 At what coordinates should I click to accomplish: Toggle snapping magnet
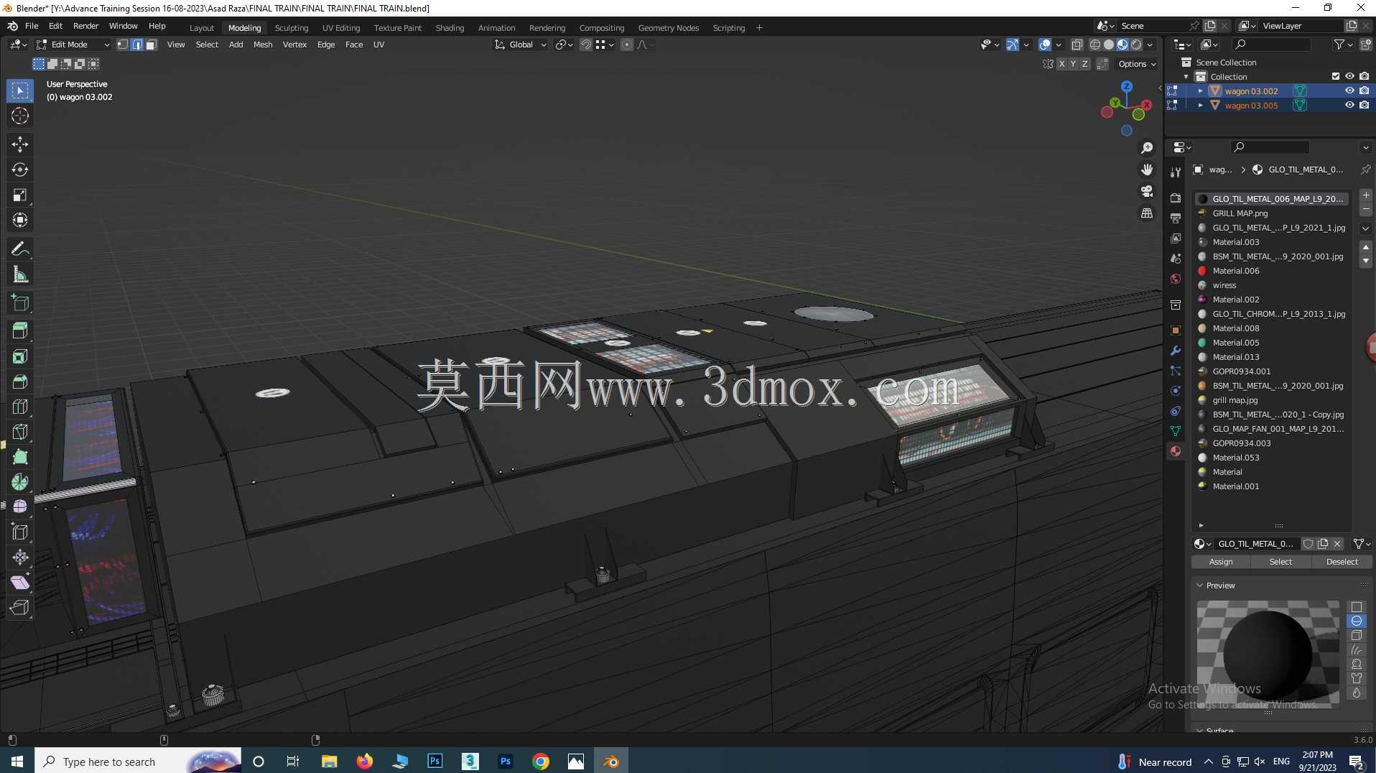click(585, 45)
